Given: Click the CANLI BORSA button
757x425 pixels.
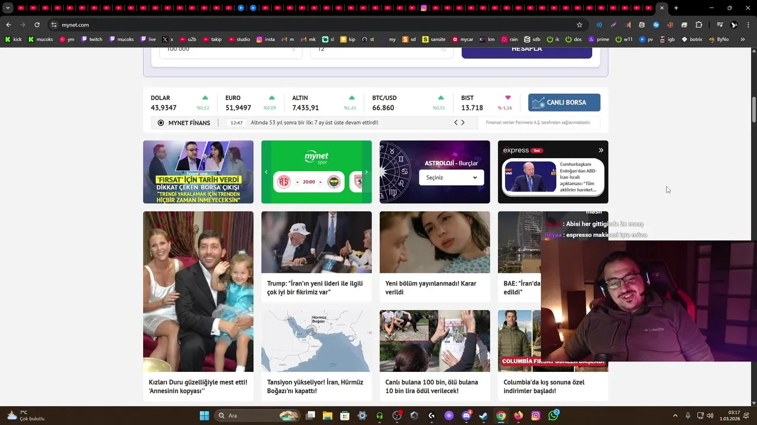Looking at the screenshot, I should pos(564,103).
